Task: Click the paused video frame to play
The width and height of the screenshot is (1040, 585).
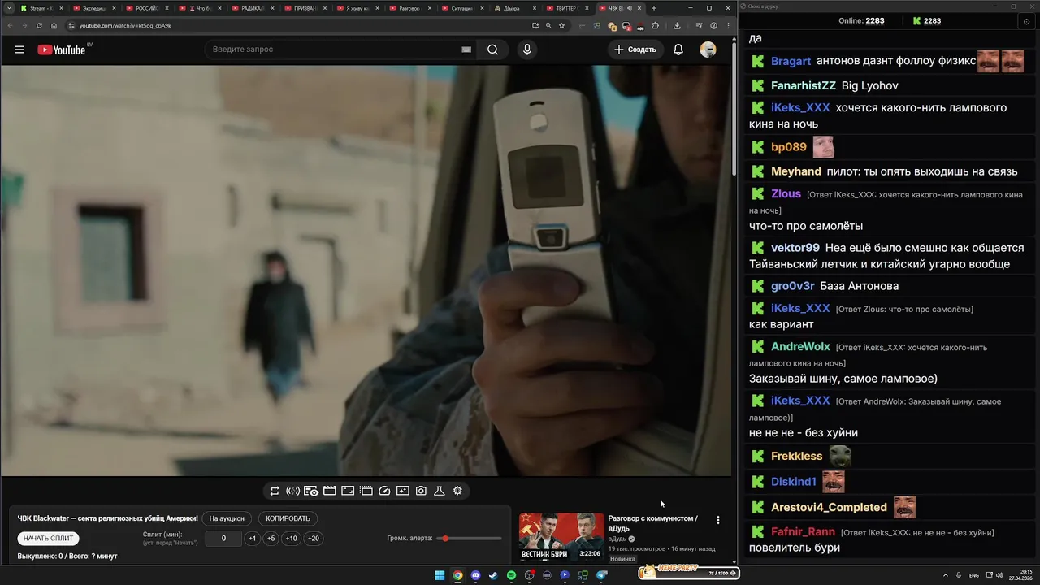Action: click(x=366, y=271)
